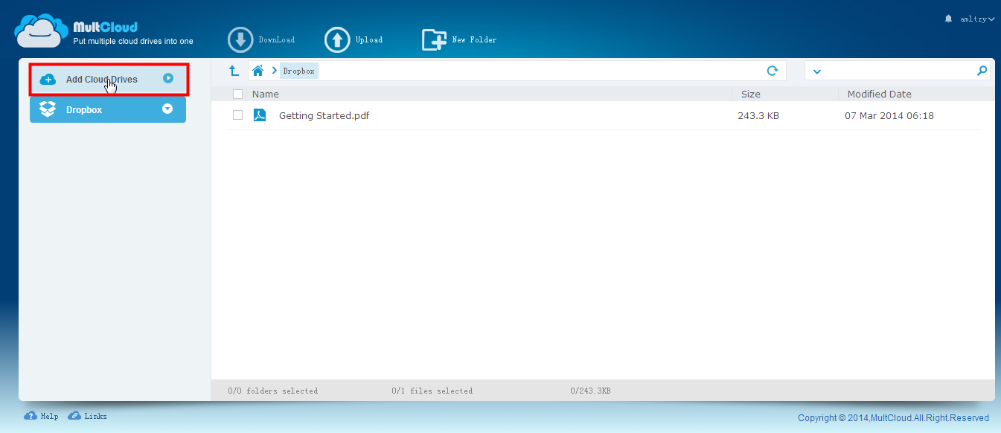Click the 0/0 folders selected status
1001x433 pixels.
(272, 391)
